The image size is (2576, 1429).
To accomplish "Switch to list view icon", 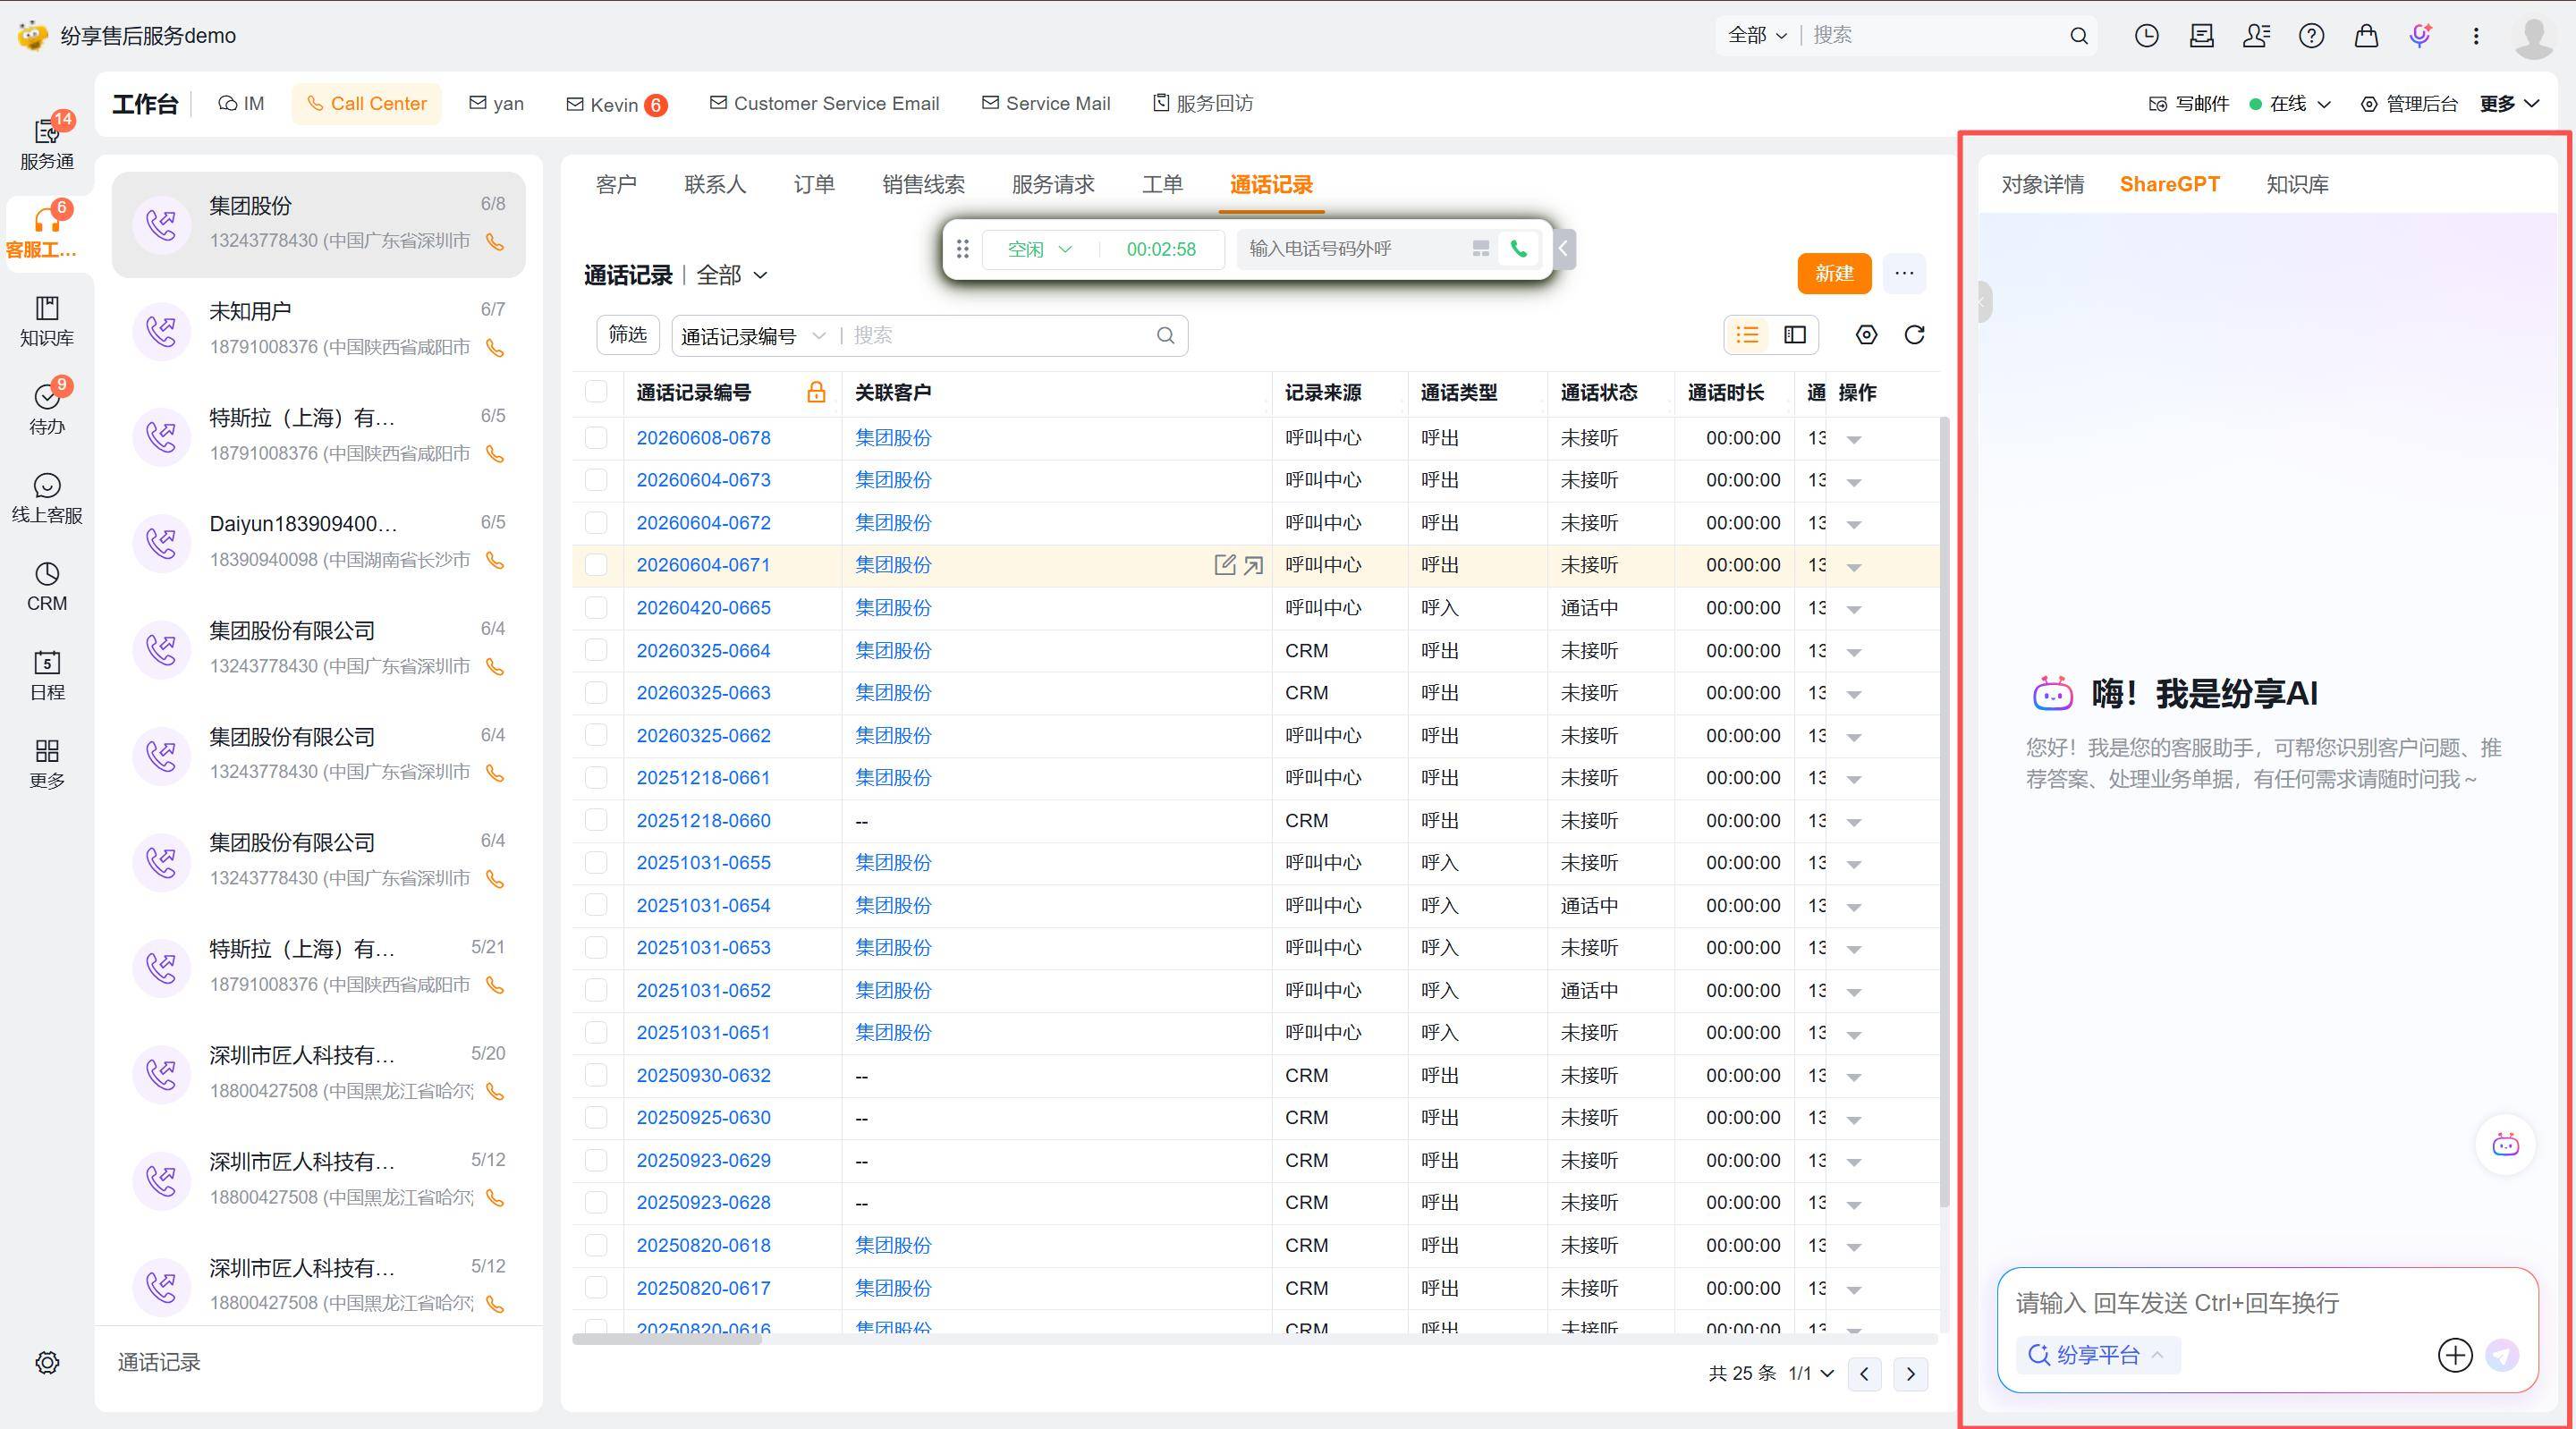I will [x=1747, y=335].
